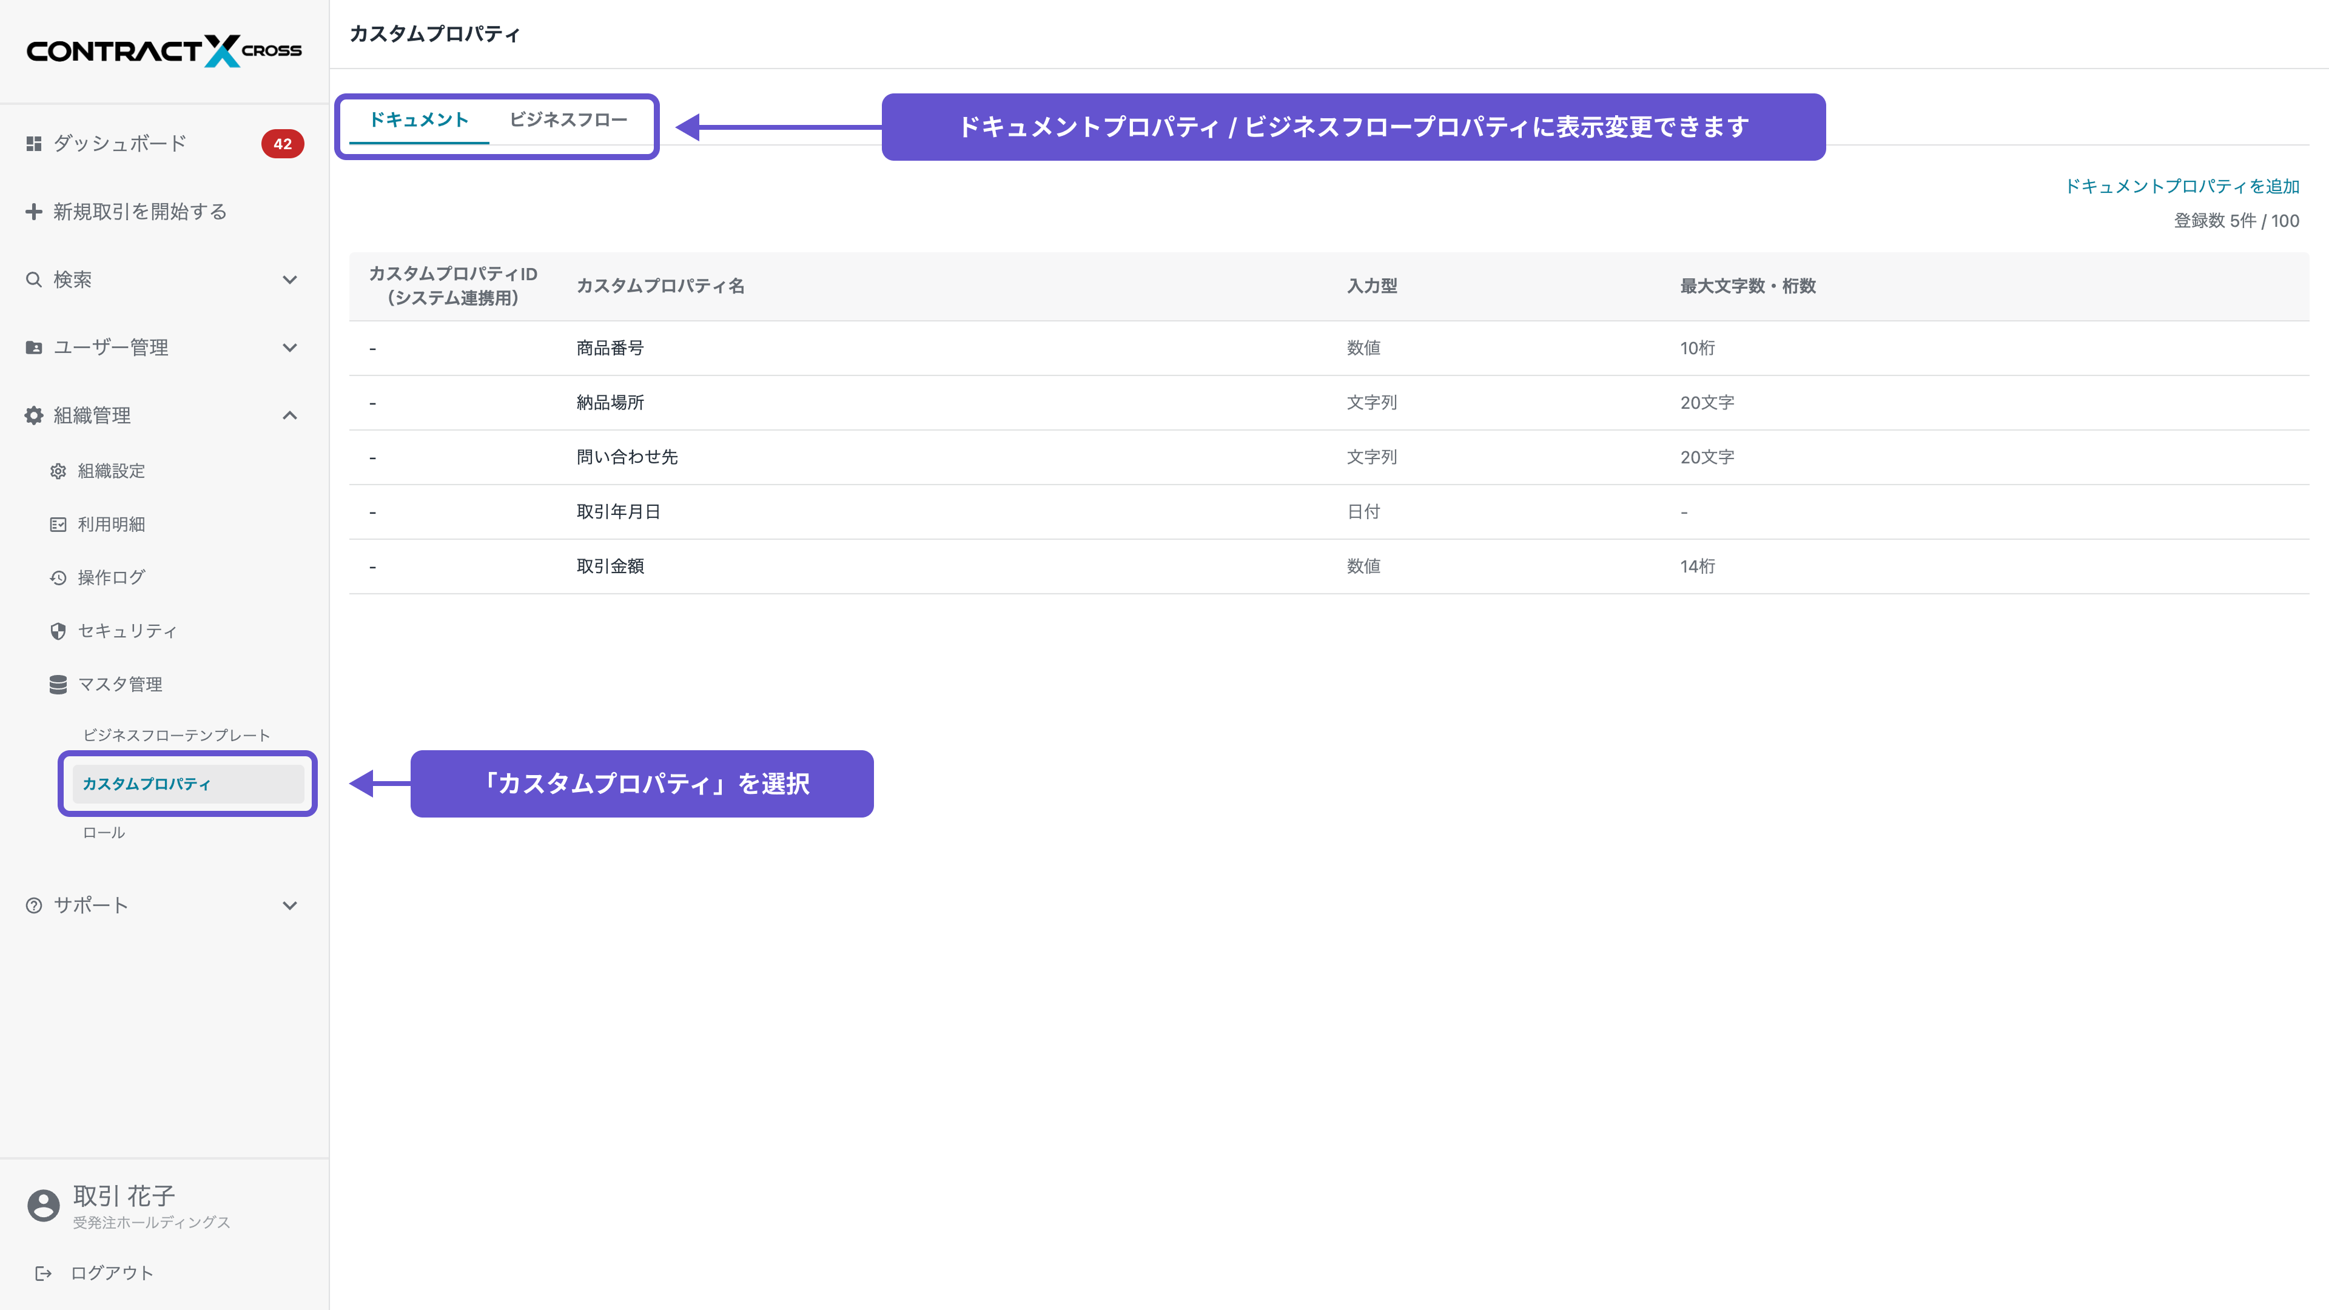Select the ドキュメント tab
The width and height of the screenshot is (2329, 1310).
pos(418,120)
